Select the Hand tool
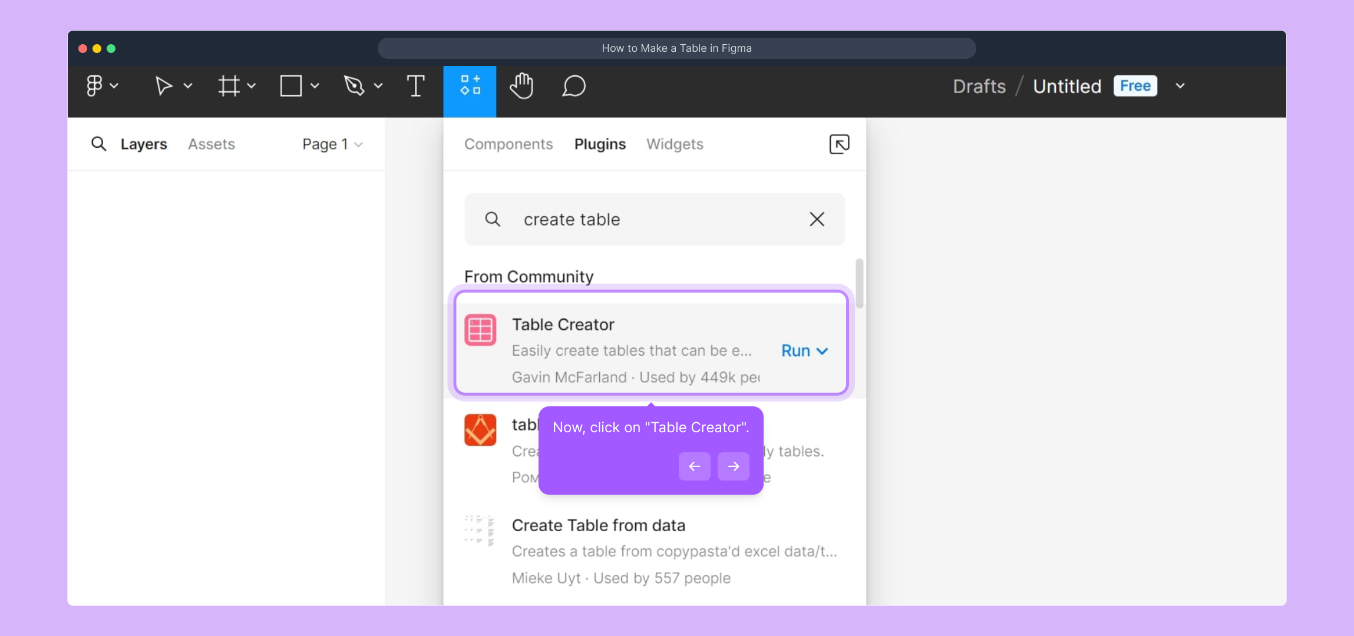 click(521, 86)
